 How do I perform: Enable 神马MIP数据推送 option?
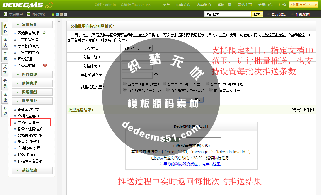211,90
